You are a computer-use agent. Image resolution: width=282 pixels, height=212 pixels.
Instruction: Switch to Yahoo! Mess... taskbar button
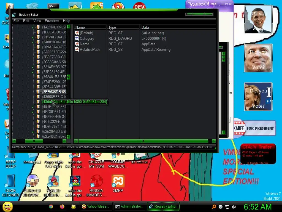[96, 206]
